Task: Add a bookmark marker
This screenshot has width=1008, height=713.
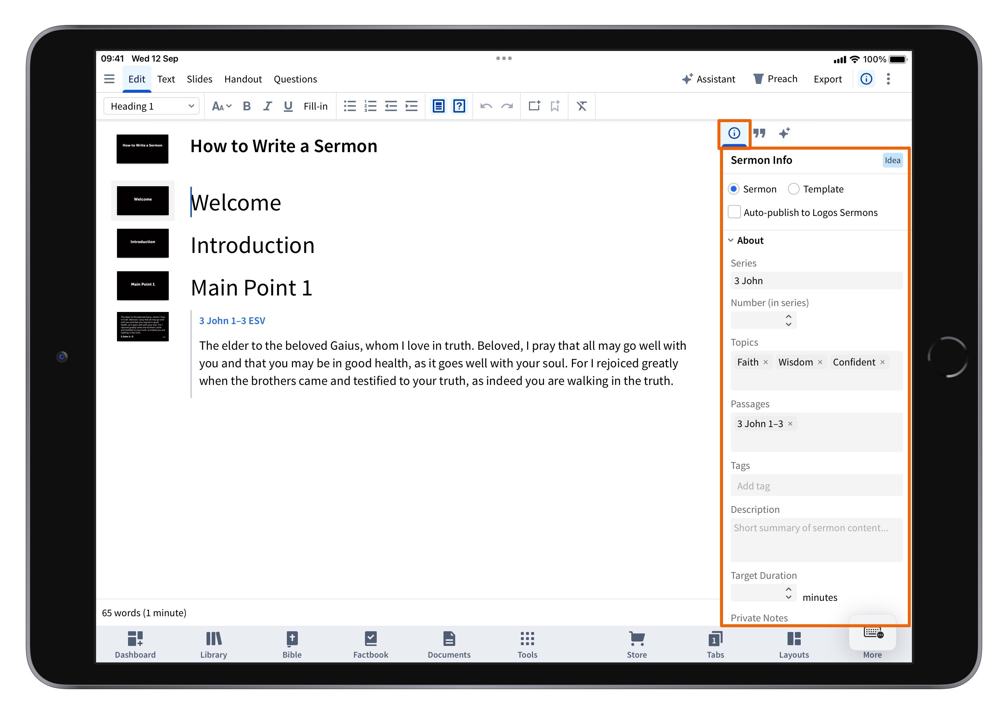Action: 555,106
